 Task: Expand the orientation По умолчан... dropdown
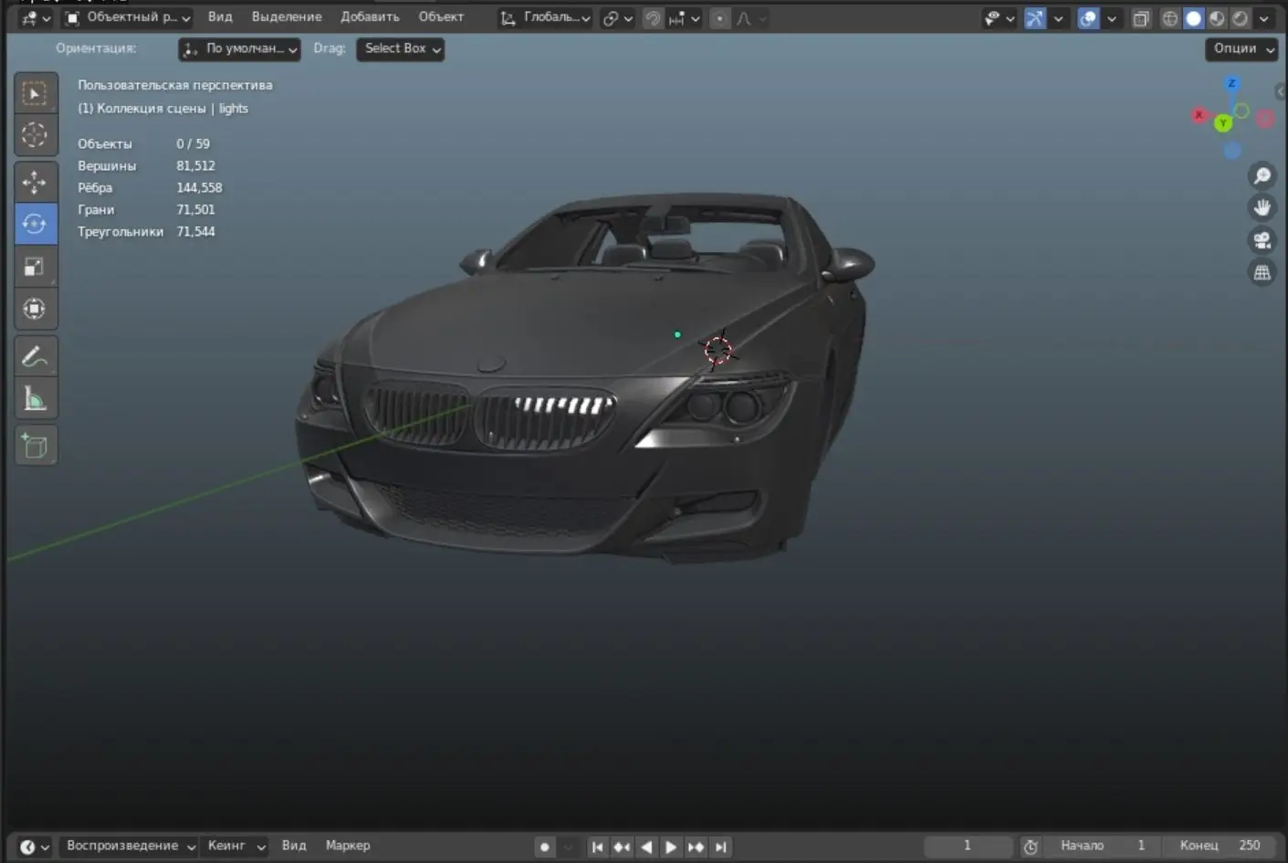click(239, 49)
